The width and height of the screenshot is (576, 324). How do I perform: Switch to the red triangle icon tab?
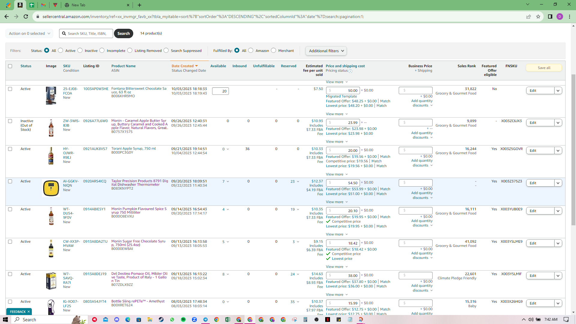[55, 5]
